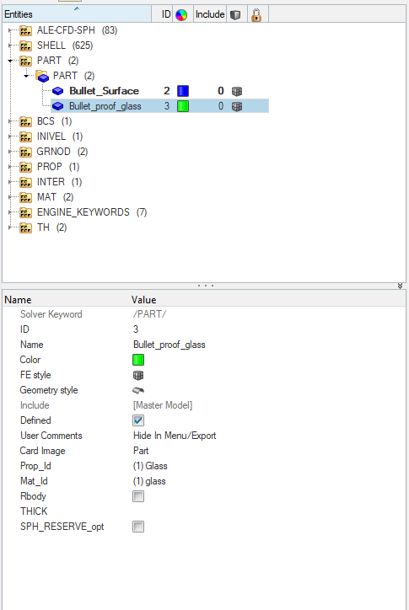Click the color wheel column header icon

click(x=181, y=15)
